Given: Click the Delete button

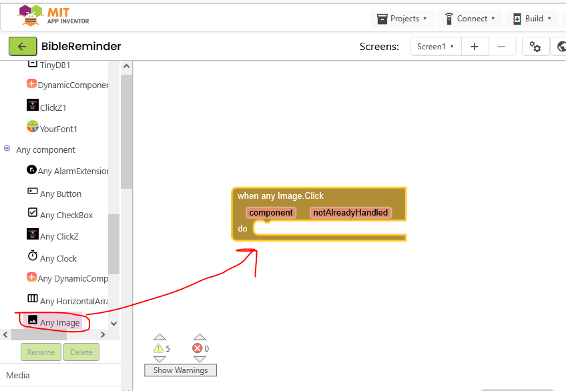Looking at the screenshot, I should 81,352.
